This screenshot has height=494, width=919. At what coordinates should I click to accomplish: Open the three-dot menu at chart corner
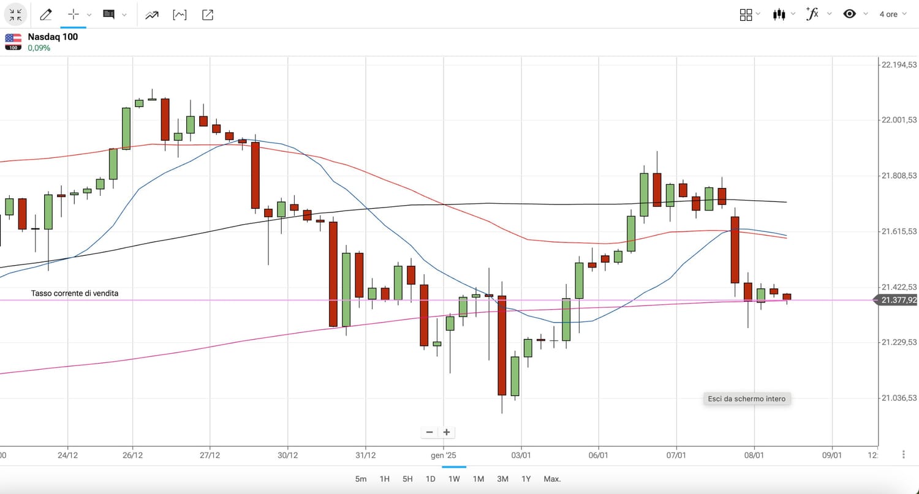(904, 454)
